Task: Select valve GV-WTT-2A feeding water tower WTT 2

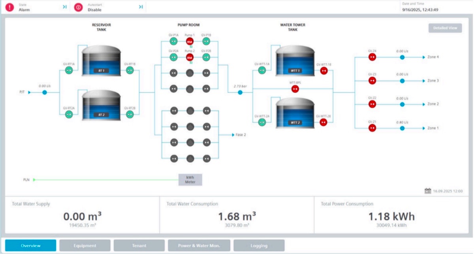Action: click(x=262, y=122)
